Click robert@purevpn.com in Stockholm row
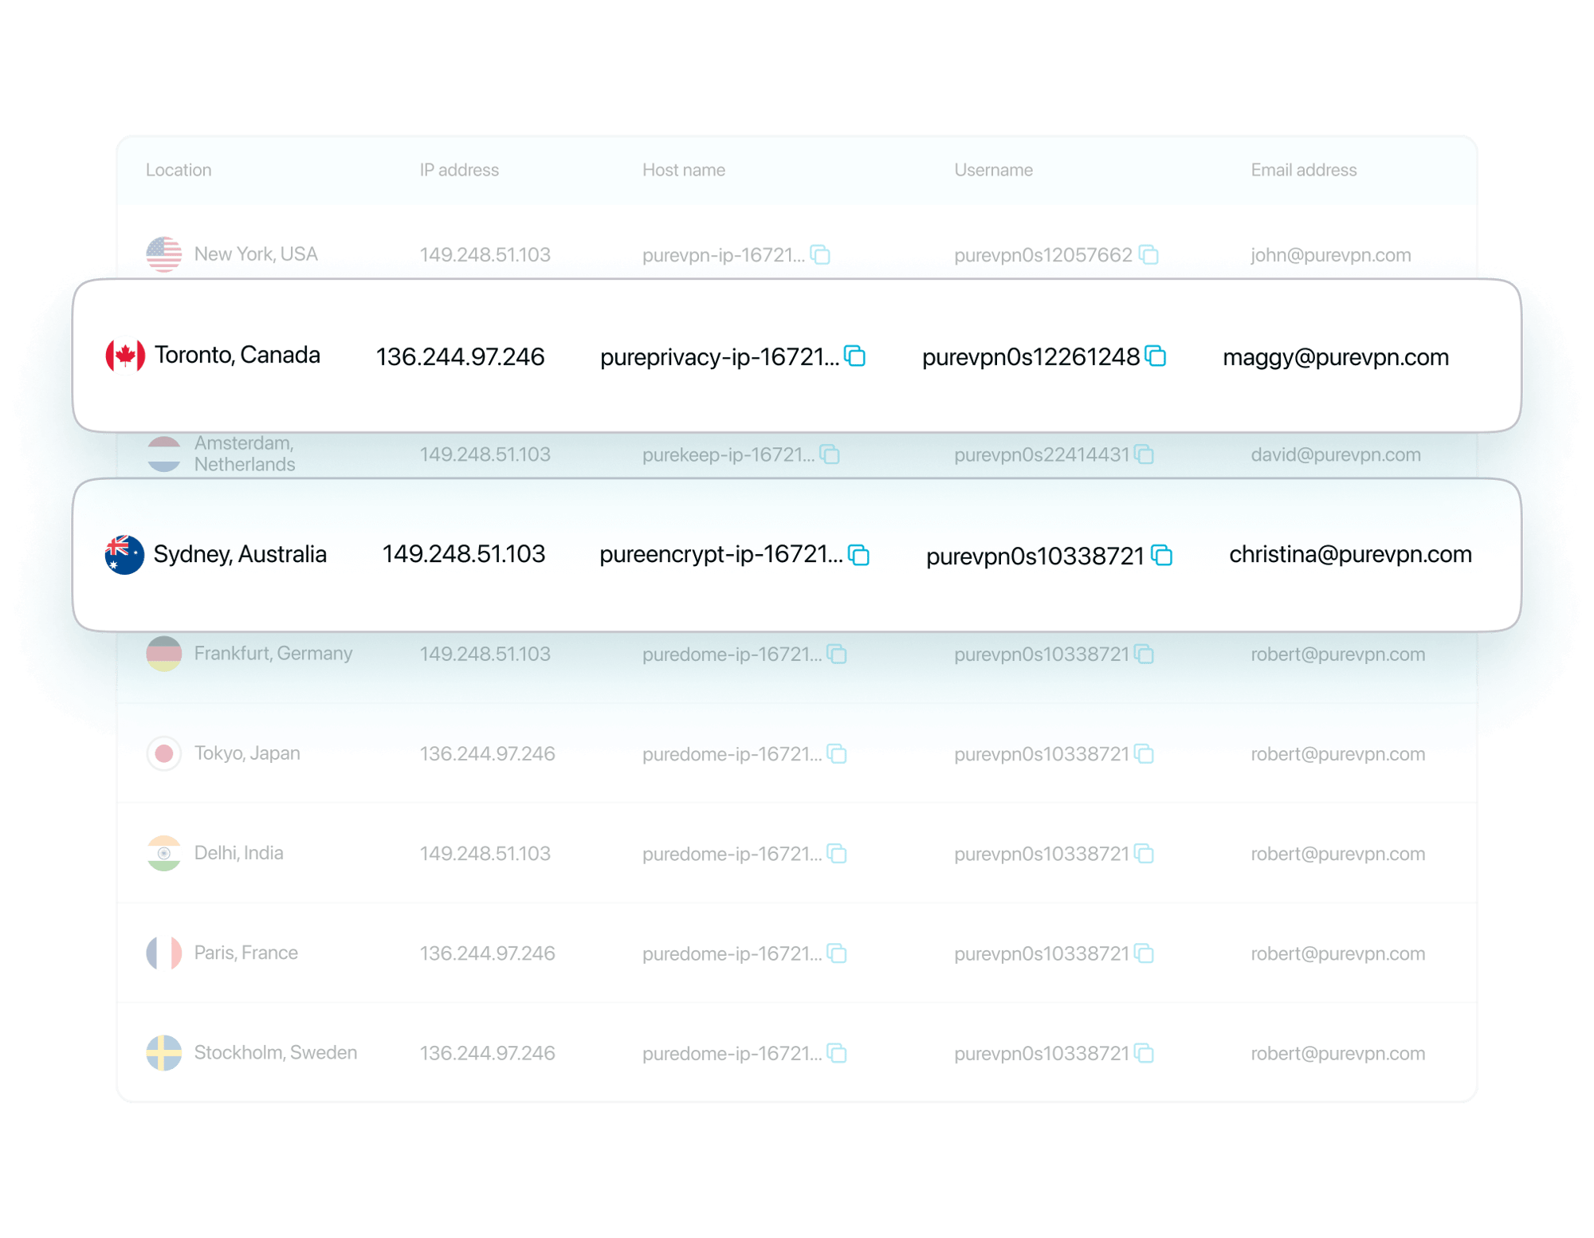 [x=1337, y=1053]
